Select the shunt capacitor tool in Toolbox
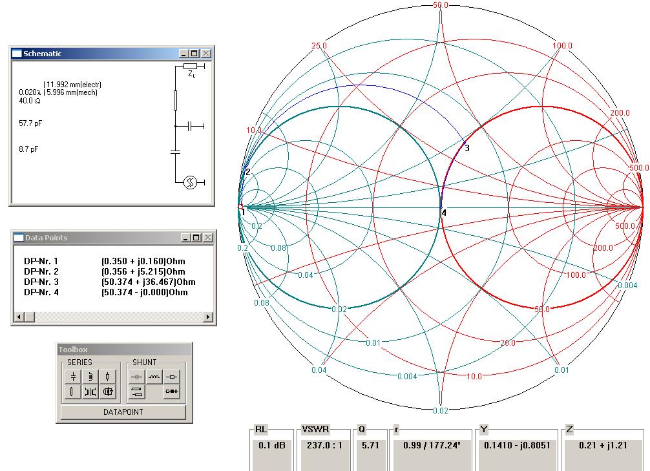Screen dimensions: 650x471 (137, 377)
